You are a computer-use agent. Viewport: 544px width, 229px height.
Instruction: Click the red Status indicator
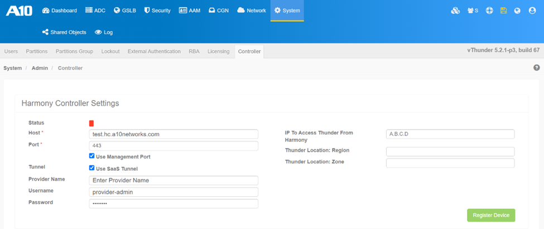tap(92, 123)
